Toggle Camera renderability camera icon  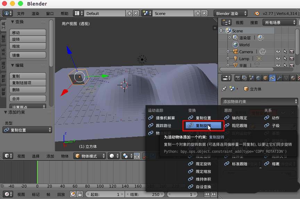point(292,51)
